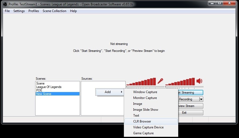239x138 pixels.
Task: Expand the Add submenu arrow
Action: click(x=121, y=92)
